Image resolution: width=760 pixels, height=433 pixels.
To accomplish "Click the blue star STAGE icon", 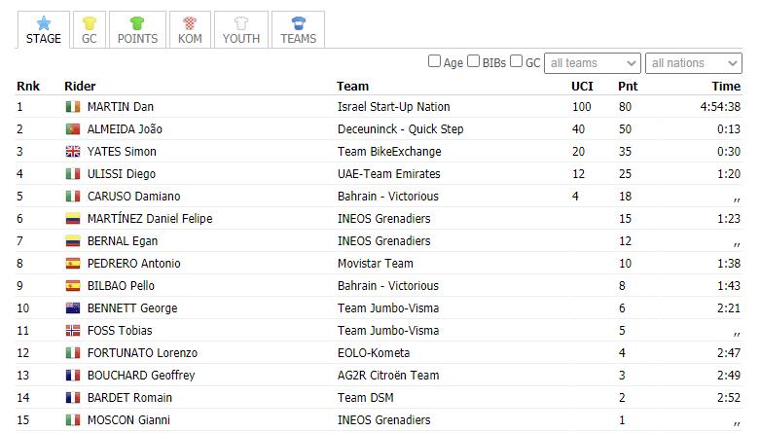I will [x=44, y=22].
